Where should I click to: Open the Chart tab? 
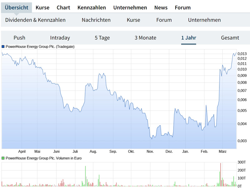63,7
